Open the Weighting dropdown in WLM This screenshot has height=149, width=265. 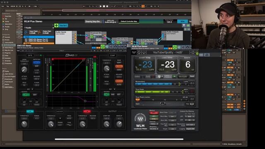coord(154,129)
